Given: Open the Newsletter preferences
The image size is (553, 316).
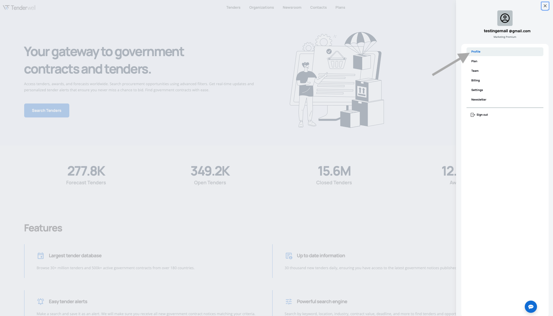Looking at the screenshot, I should pos(479,100).
